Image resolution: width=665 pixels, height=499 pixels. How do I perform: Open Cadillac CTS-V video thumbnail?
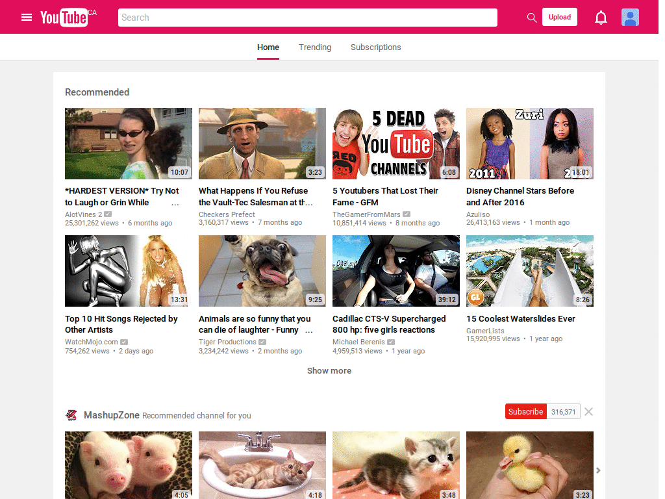pos(396,271)
